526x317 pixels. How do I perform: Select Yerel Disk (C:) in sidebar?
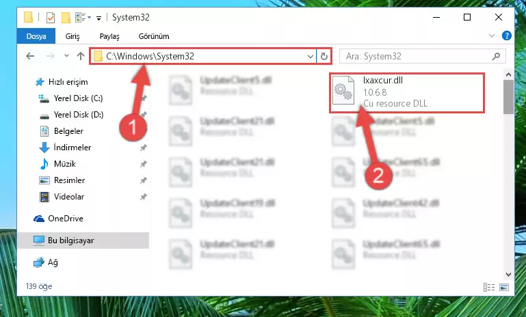tap(78, 98)
